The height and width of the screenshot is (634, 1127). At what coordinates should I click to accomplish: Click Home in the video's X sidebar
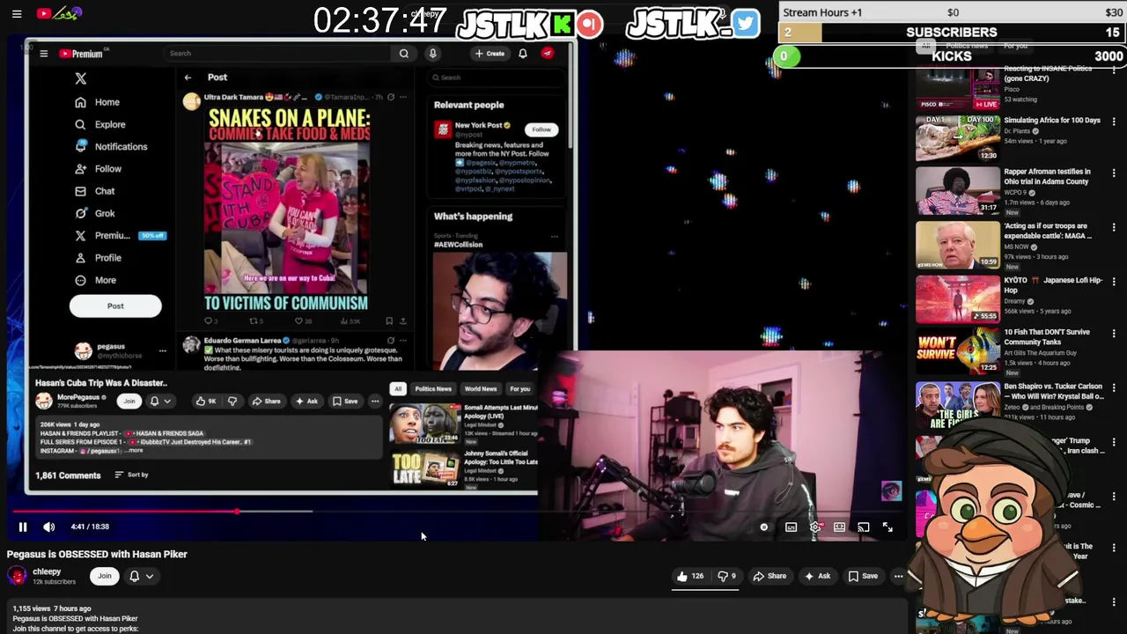98,102
